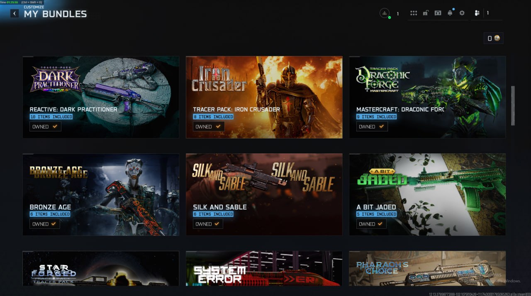Click the Owned badge on Draconic Forge
This screenshot has height=296, width=531.
coord(372,126)
